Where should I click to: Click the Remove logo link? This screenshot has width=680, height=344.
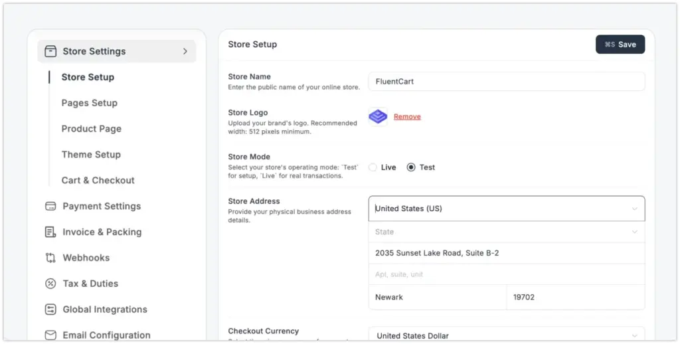407,117
